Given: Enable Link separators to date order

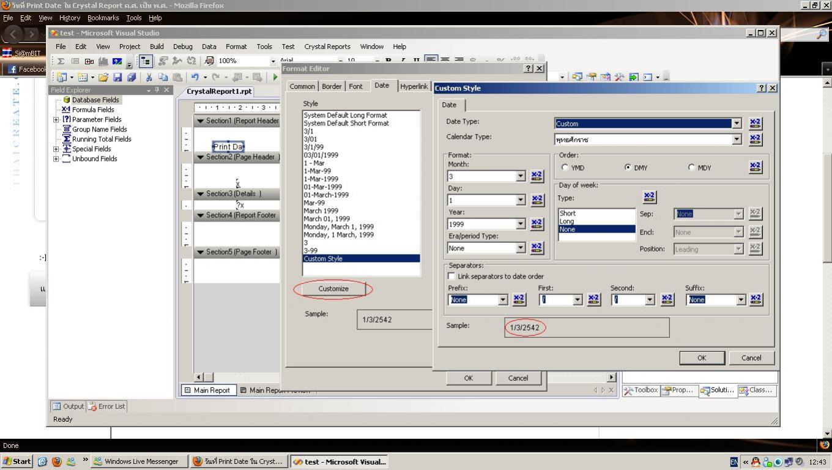Looking at the screenshot, I should click(452, 276).
